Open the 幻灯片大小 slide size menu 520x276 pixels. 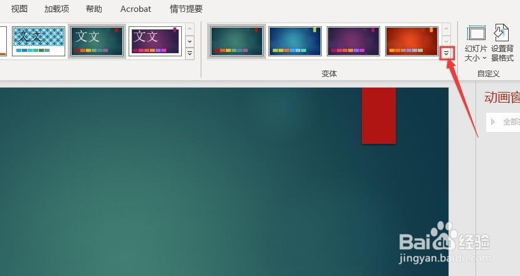tap(476, 43)
